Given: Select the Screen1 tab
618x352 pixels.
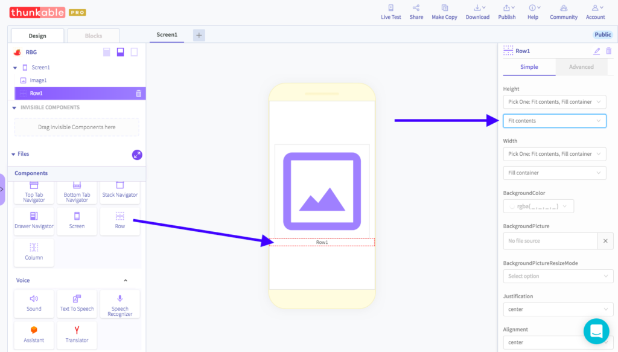Looking at the screenshot, I should [167, 34].
